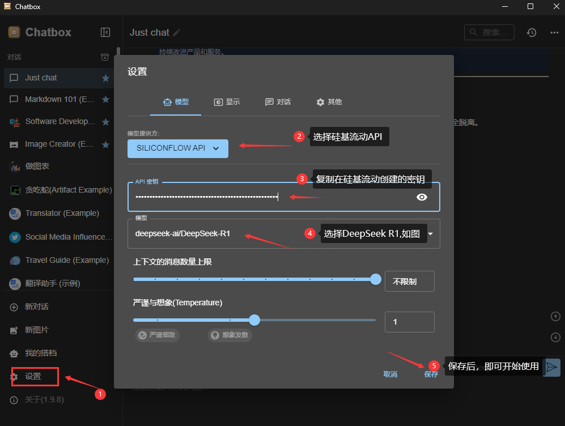
Task: Click the info icon next to 关于
Action: (14, 400)
